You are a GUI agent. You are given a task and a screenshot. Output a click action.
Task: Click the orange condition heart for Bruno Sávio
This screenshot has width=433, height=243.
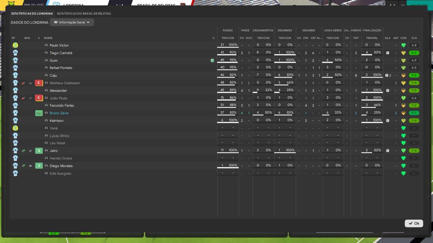tap(403, 113)
